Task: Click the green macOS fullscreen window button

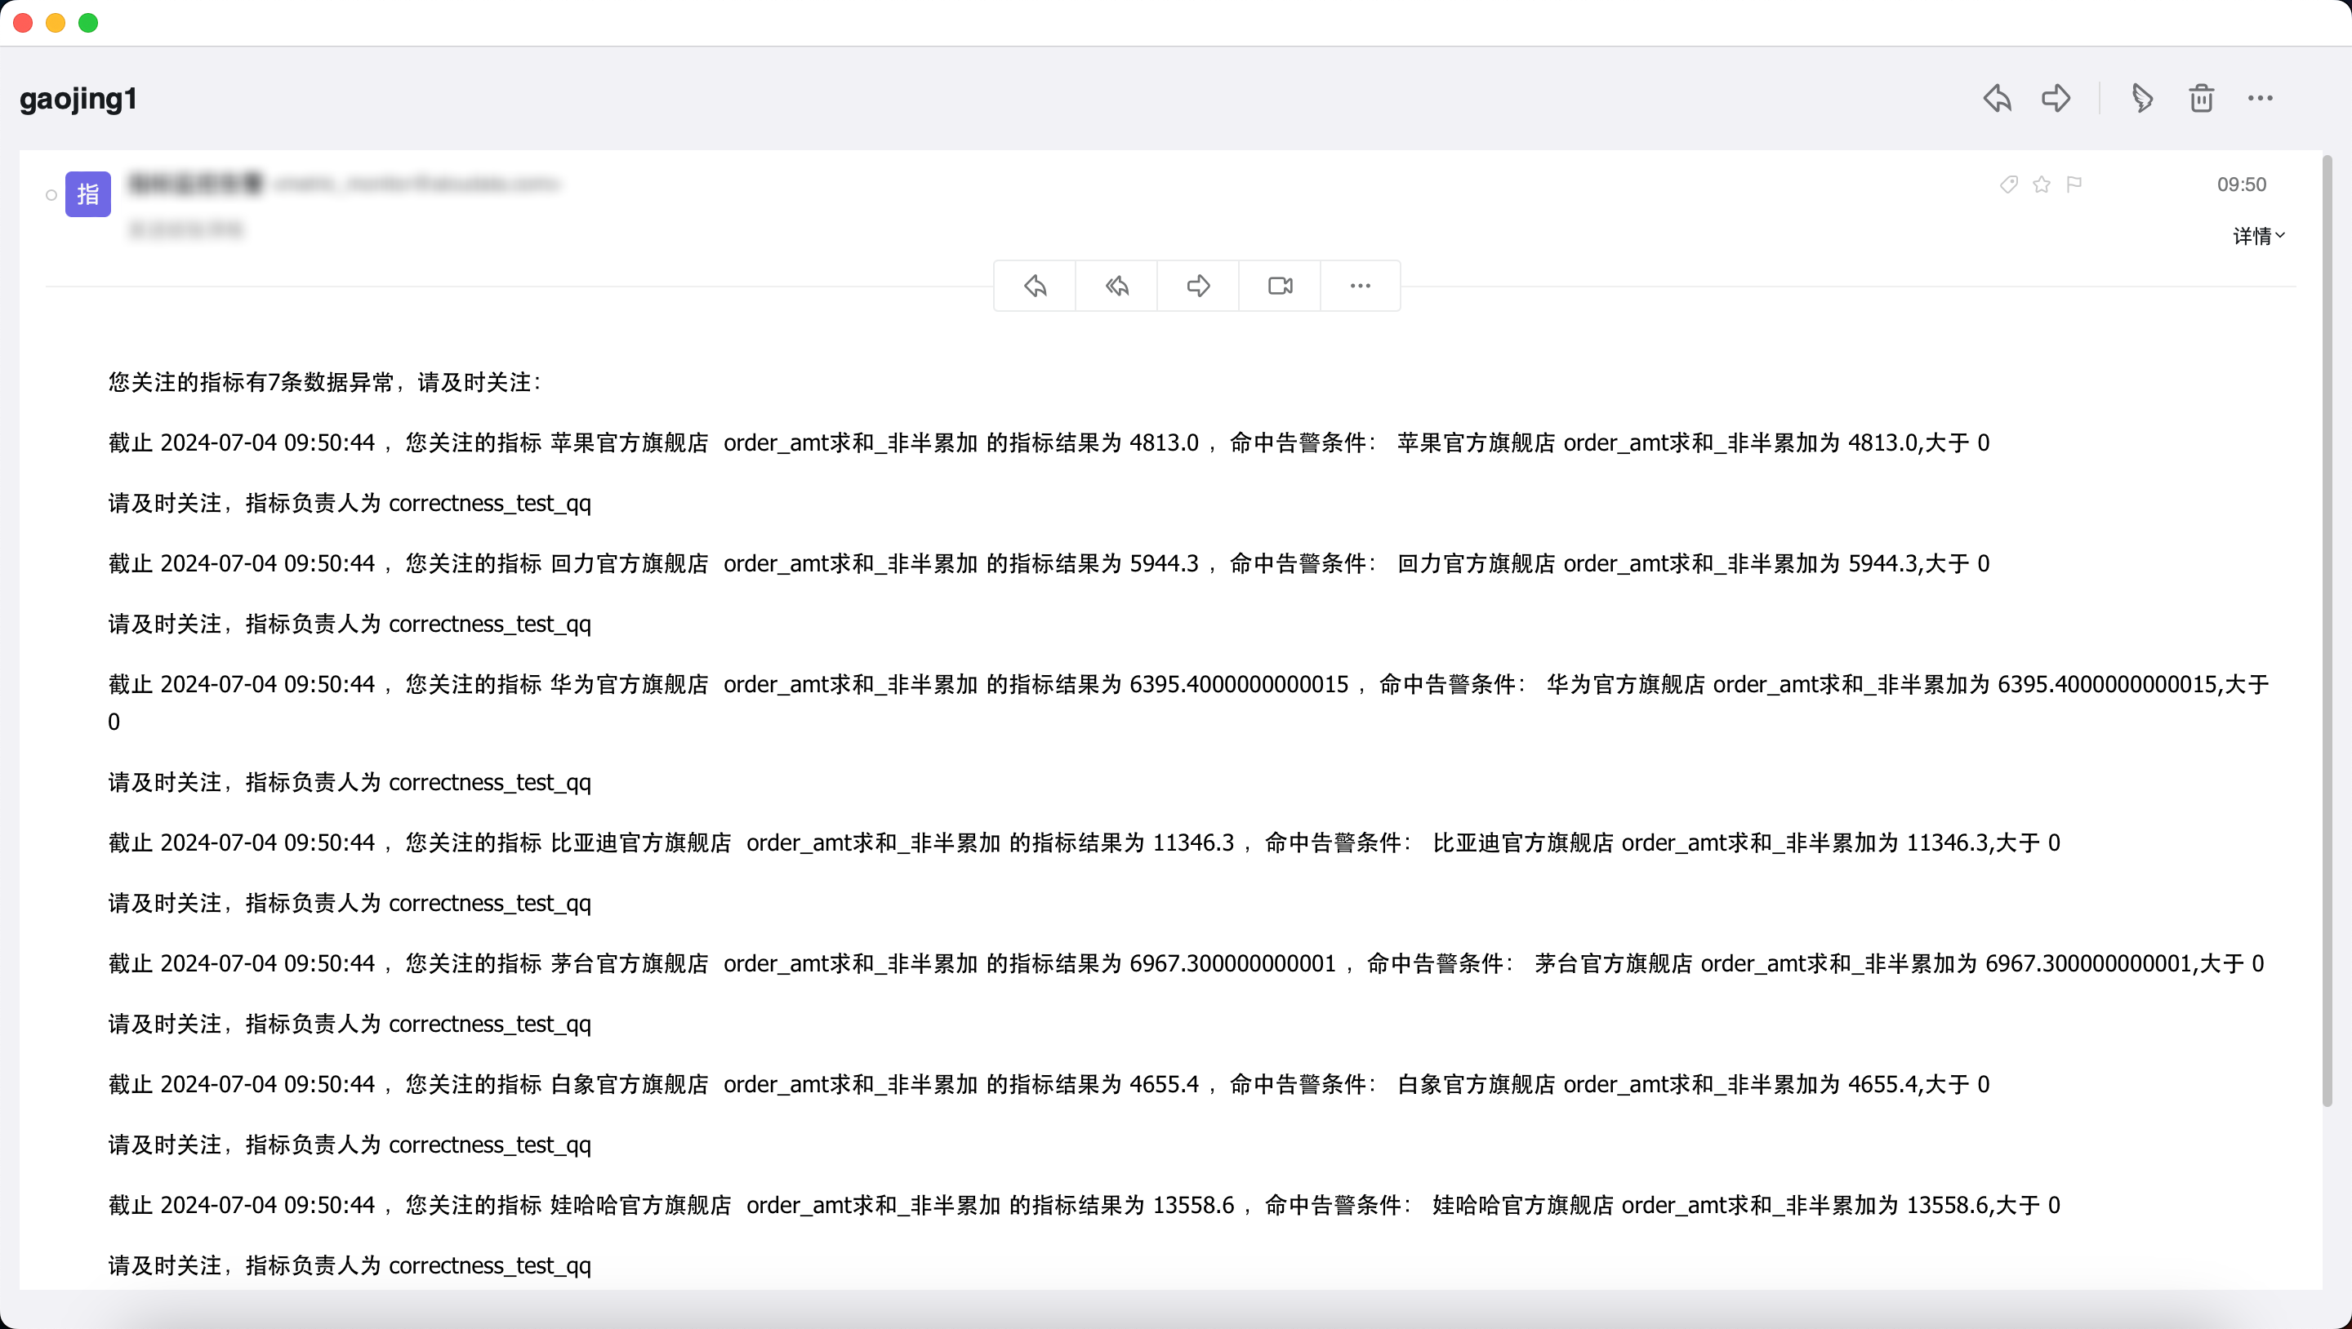Action: click(88, 23)
